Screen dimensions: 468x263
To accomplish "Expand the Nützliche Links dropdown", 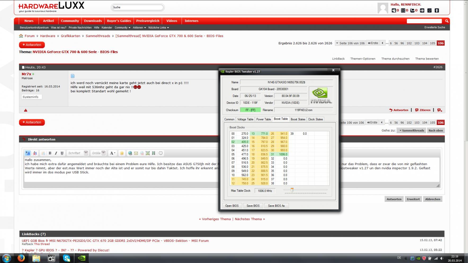I will 158,28.
